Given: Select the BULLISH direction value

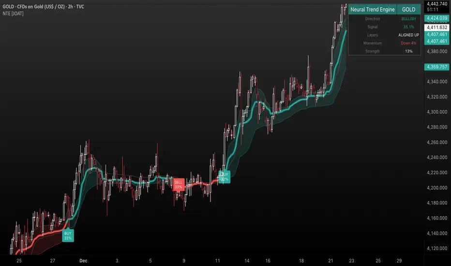Looking at the screenshot, I should coord(409,19).
